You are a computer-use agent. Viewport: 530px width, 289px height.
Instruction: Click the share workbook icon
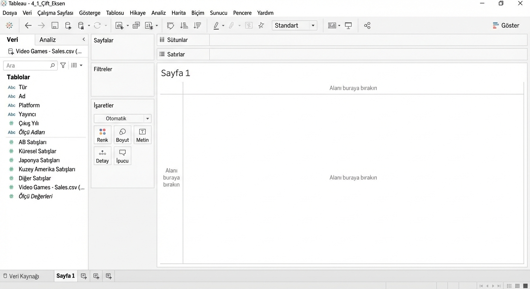coord(367,26)
